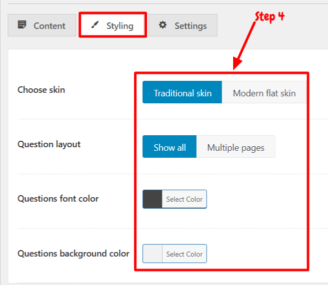This screenshot has height=285, width=328.
Task: Select Traditional skin option
Action: coord(182,92)
